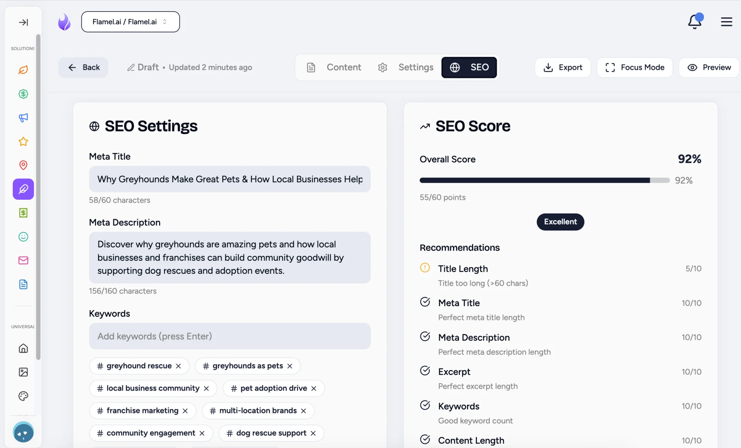Image resolution: width=741 pixels, height=448 pixels.
Task: Remove the greyhounds as pets keyword
Action: tap(290, 366)
